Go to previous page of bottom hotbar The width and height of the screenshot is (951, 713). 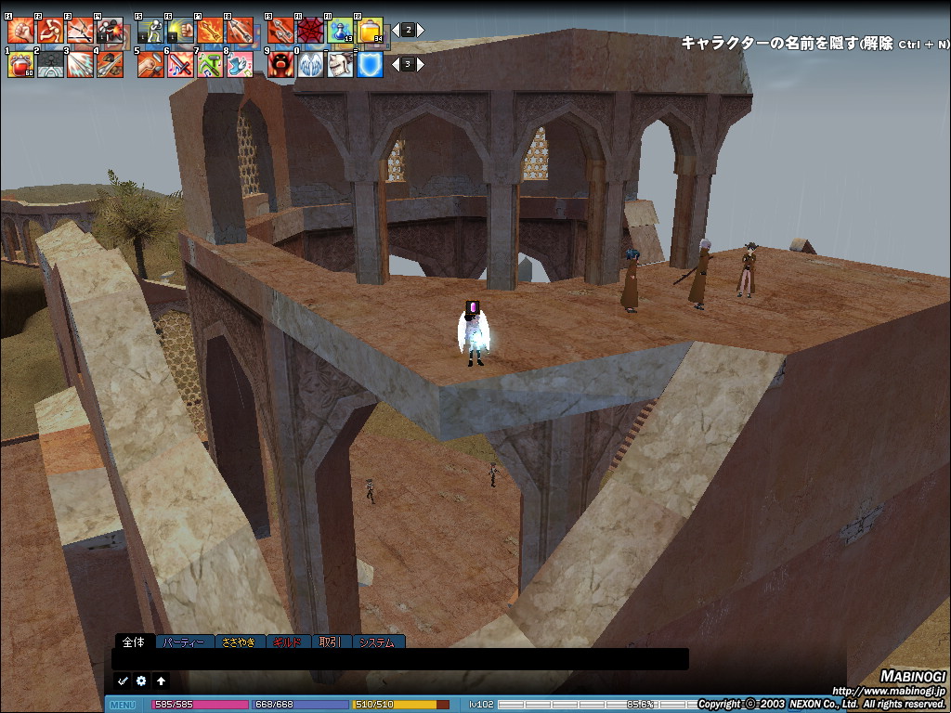pos(394,64)
